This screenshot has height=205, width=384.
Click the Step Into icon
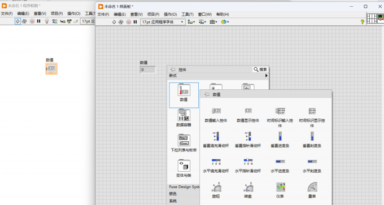[x=63, y=21]
